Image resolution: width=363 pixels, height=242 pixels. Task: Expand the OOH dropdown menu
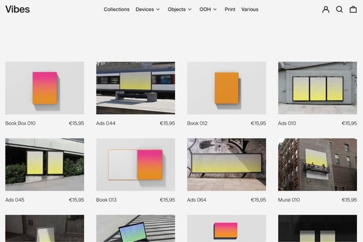[x=209, y=10]
